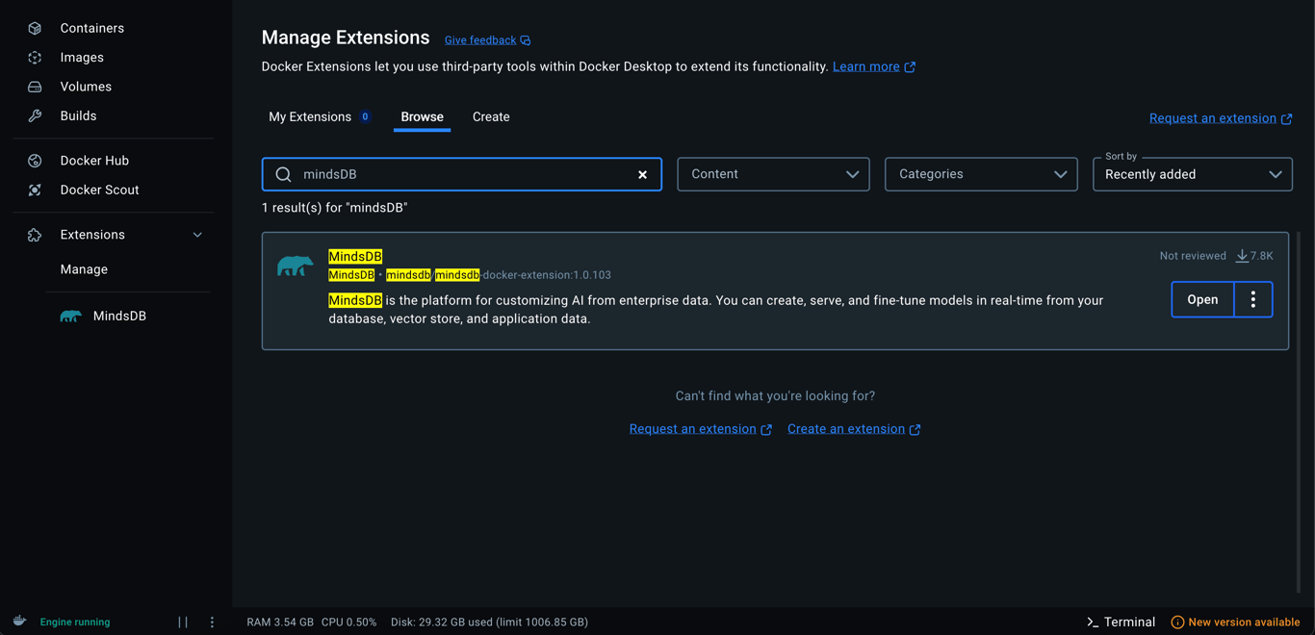The width and height of the screenshot is (1315, 635).
Task: Click the download count icon
Action: click(1242, 256)
